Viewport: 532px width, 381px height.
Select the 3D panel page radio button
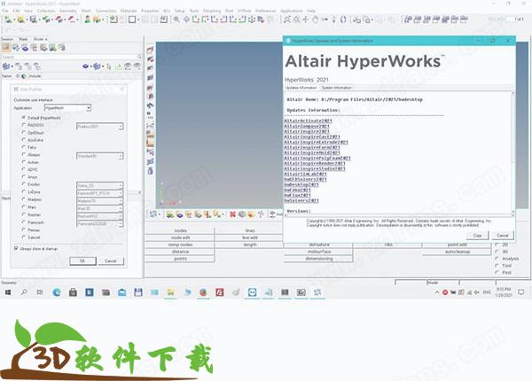(497, 252)
